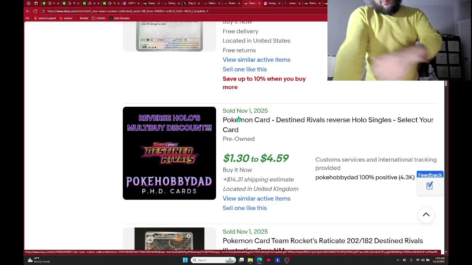This screenshot has width=472, height=265.
Task: Open Destined Rivals reverse Holo Singles listing title
Action: click(x=328, y=125)
